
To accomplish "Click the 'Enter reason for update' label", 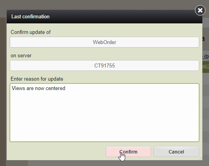I will tap(37, 79).
